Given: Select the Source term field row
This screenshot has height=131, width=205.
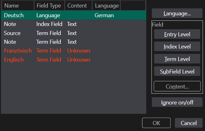Looking at the screenshot, I should (12, 33).
